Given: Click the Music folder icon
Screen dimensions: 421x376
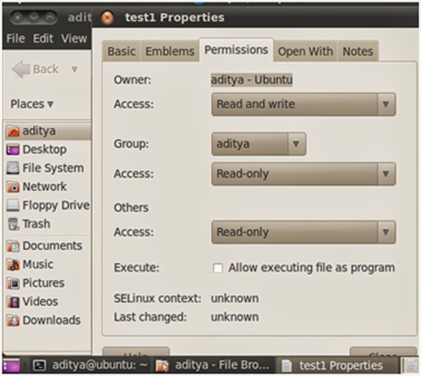Looking at the screenshot, I should coord(13,264).
